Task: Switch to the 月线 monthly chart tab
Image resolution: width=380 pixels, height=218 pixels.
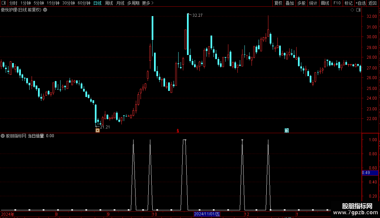Action: coord(120,3)
